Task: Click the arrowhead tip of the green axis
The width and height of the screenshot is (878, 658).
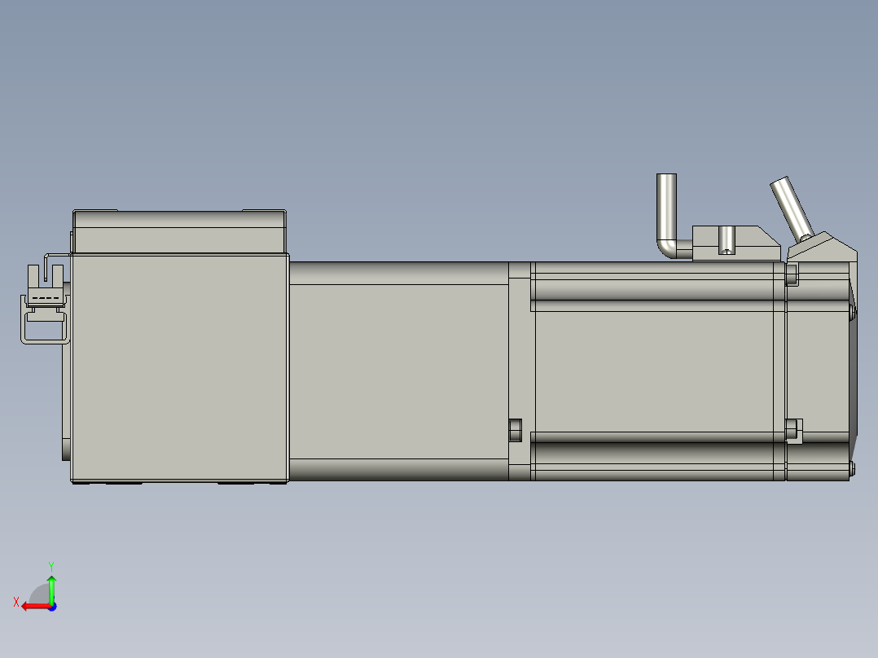Action: [51, 577]
